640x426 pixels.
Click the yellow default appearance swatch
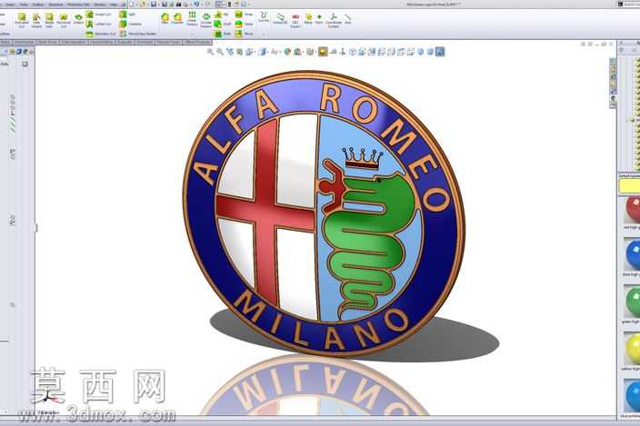click(x=629, y=186)
